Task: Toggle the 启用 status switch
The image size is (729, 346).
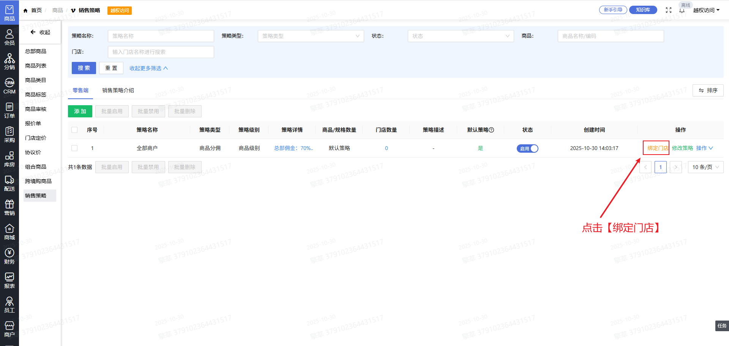Action: (x=527, y=149)
